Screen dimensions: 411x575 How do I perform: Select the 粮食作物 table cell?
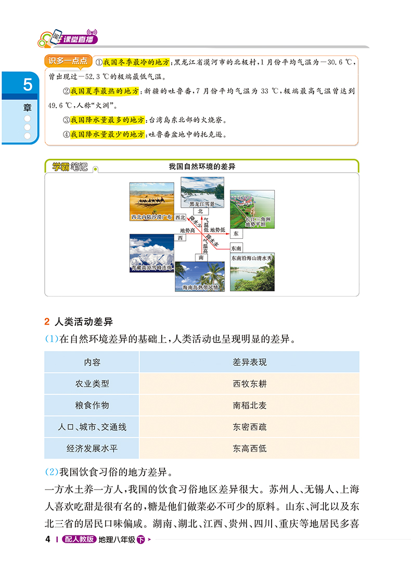tap(92, 405)
